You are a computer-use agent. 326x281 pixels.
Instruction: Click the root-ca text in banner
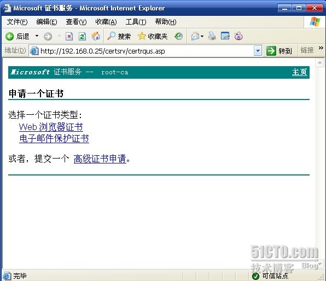[x=115, y=72]
